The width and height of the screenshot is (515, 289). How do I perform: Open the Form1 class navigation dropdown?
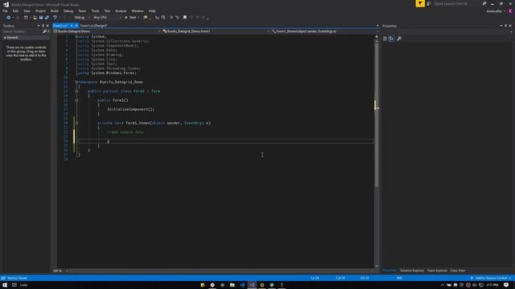coord(216,31)
